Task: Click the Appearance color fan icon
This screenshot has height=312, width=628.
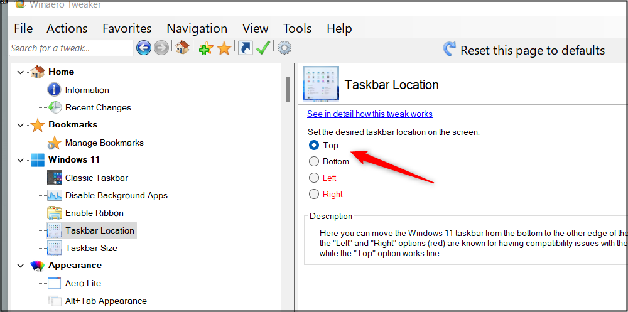Action: pyautogui.click(x=37, y=266)
